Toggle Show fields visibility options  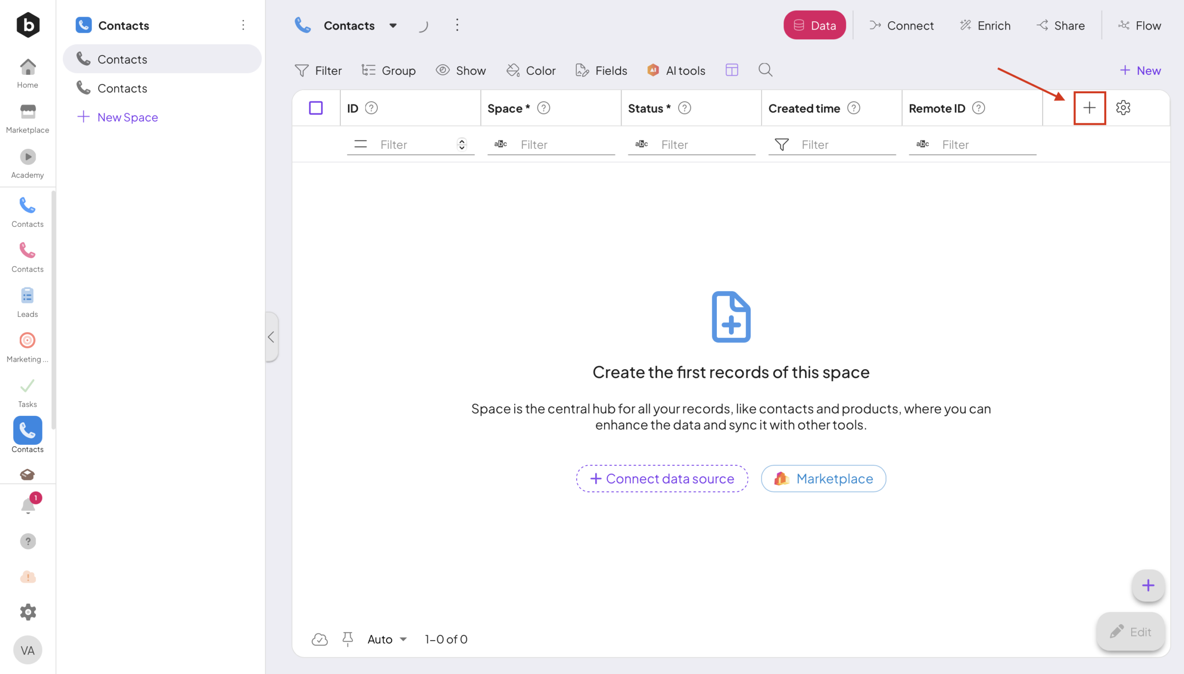[461, 70]
